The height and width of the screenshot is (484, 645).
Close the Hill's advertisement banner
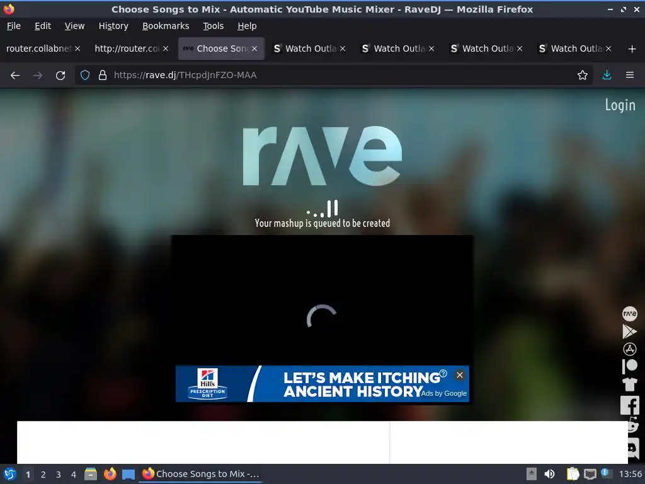tap(459, 375)
